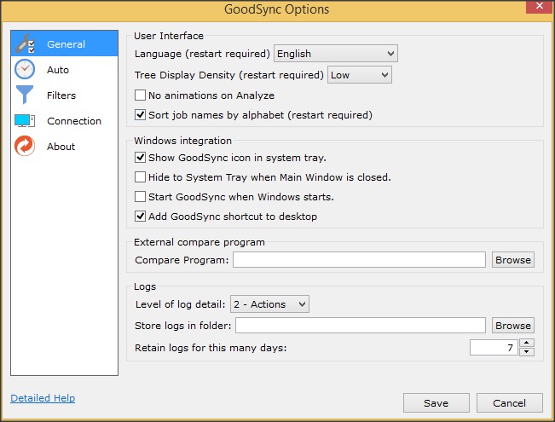Open the Language dropdown showing English

[336, 54]
